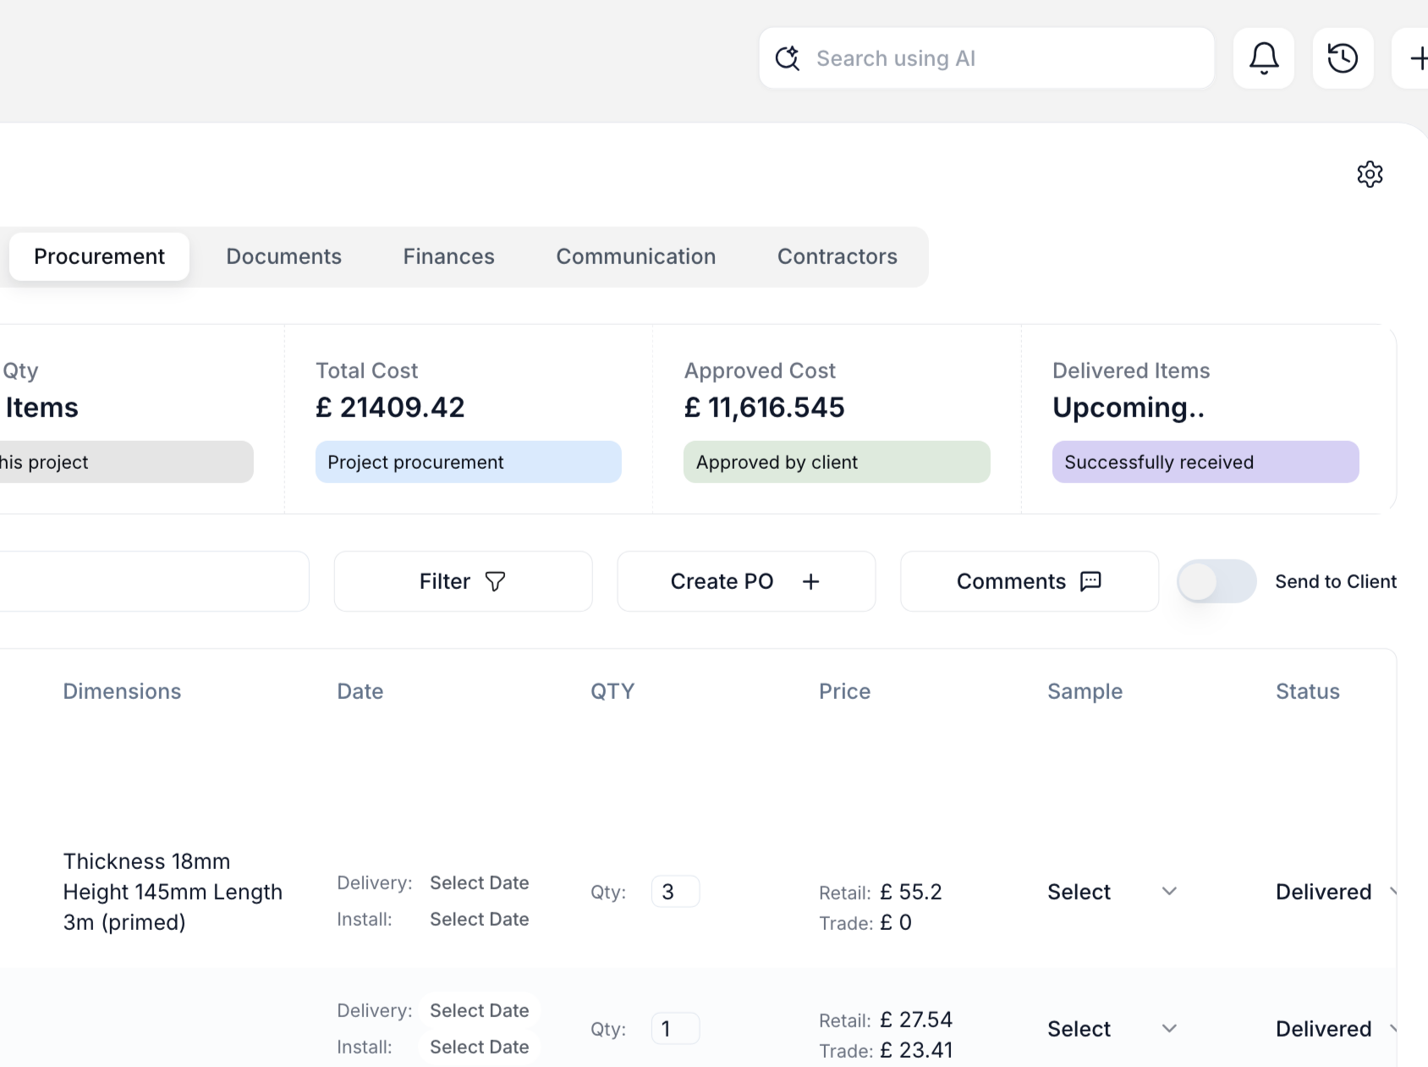
Task: Click the Price column header
Action: coord(844,691)
